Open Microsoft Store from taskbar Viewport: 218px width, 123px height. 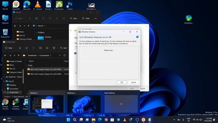click(x=112, y=120)
